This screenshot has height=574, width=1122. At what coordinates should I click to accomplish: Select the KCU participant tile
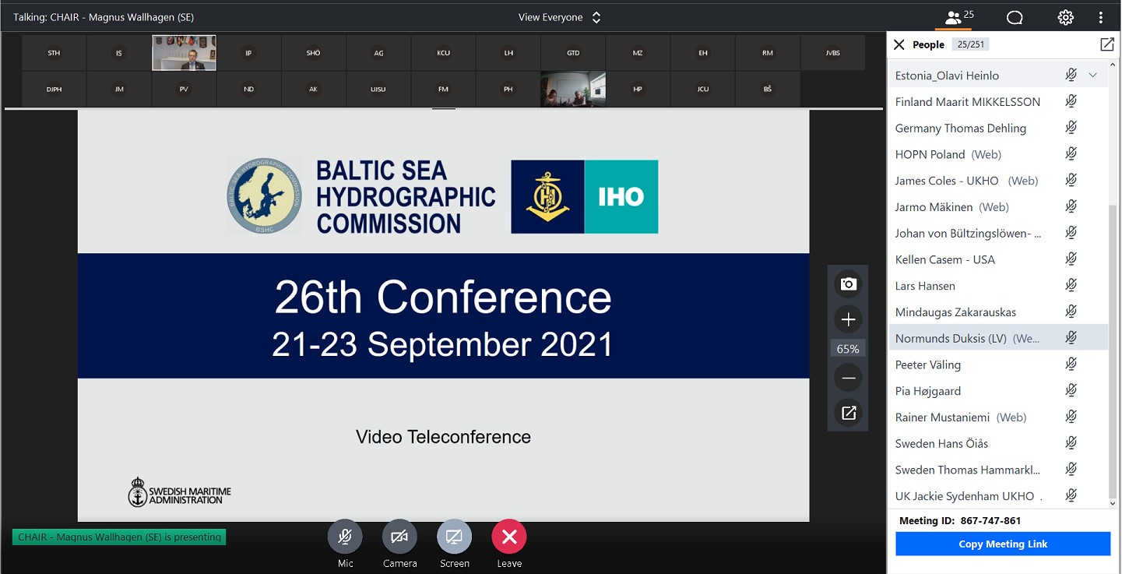(x=443, y=53)
